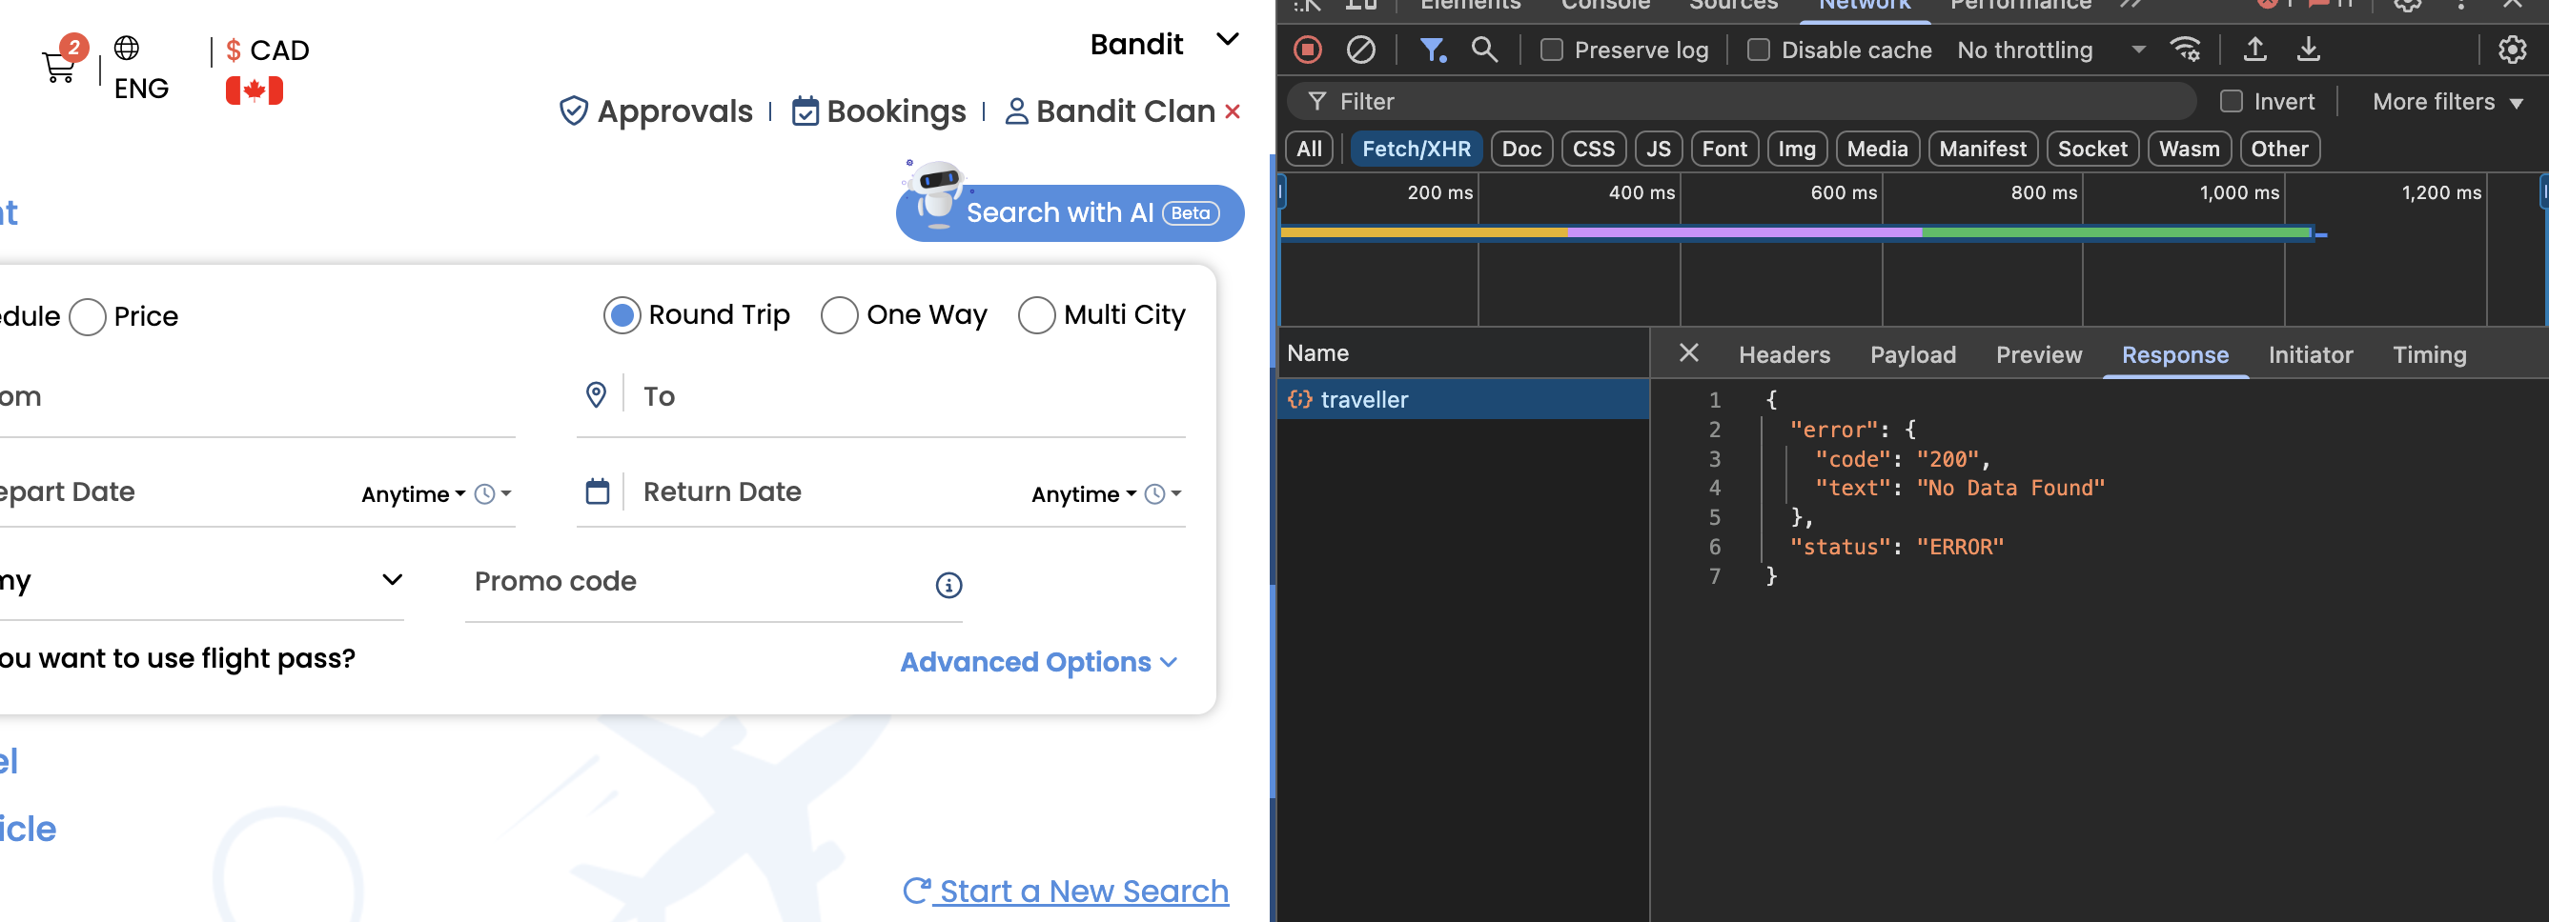Screen dimensions: 2549x922
Task: Open return date Anytime dropdown
Action: [x=1083, y=494]
